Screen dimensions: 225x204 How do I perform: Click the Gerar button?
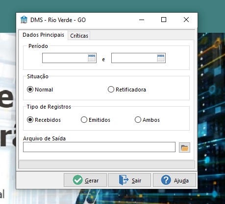pyautogui.click(x=85, y=180)
